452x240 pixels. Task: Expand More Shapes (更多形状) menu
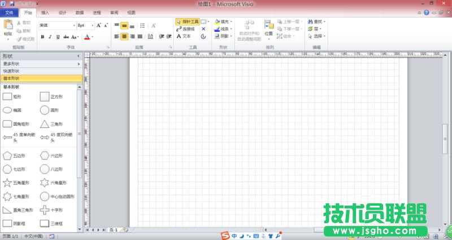click(41, 64)
